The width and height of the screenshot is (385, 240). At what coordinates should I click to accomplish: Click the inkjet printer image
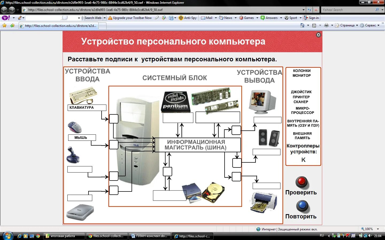click(x=264, y=202)
